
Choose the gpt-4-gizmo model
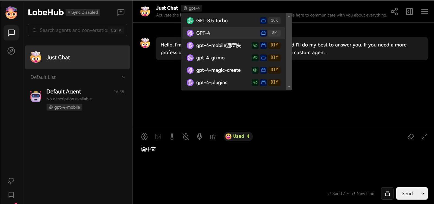pyautogui.click(x=234, y=58)
